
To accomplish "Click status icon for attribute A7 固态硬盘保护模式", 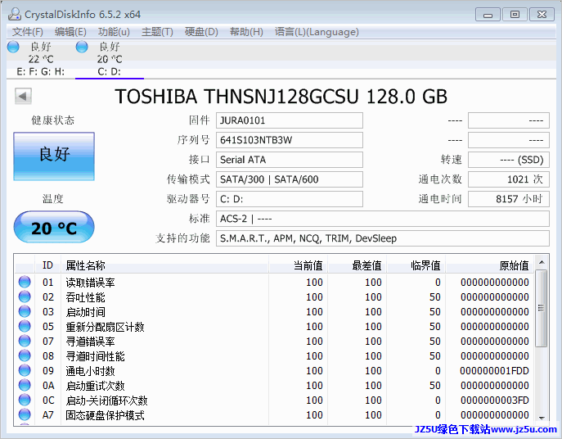I will [25, 414].
